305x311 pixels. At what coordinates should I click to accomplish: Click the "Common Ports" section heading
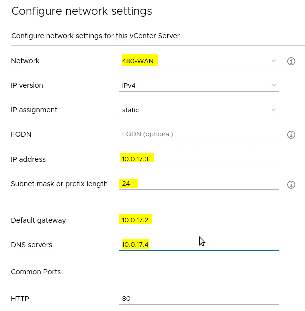coord(36,272)
